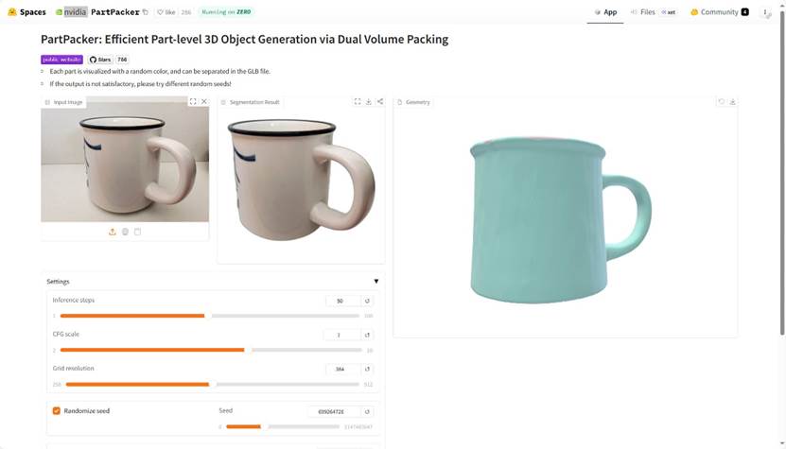Download the segmentation result image
The image size is (786, 449).
[369, 101]
